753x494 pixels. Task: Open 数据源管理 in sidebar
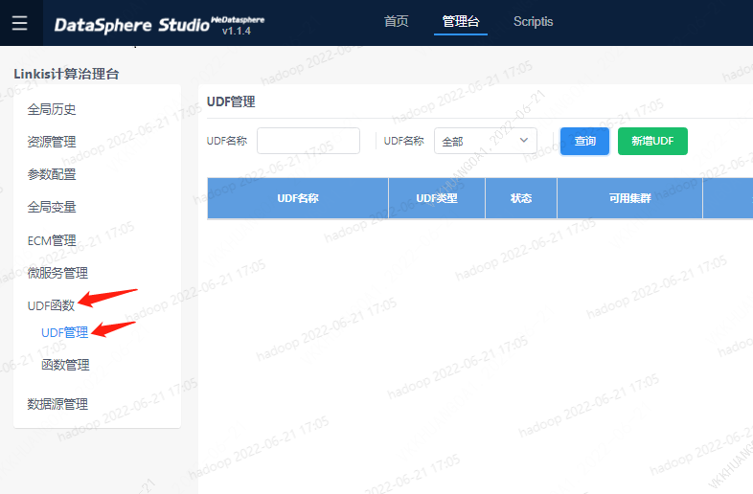[x=57, y=404]
